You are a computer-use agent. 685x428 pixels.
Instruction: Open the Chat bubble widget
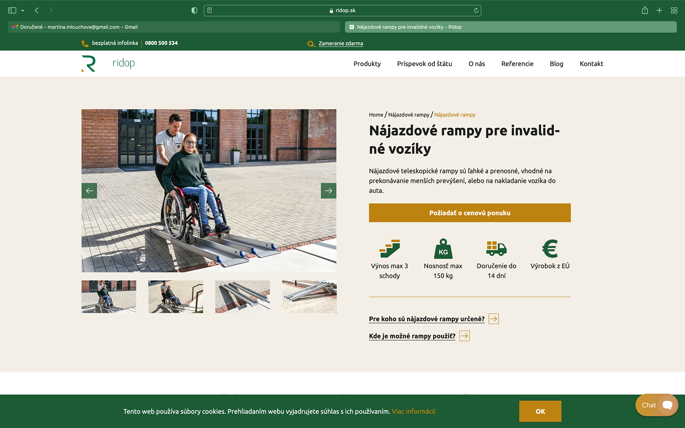pos(656,405)
